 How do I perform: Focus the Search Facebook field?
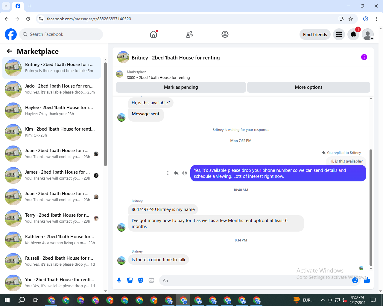point(61,34)
